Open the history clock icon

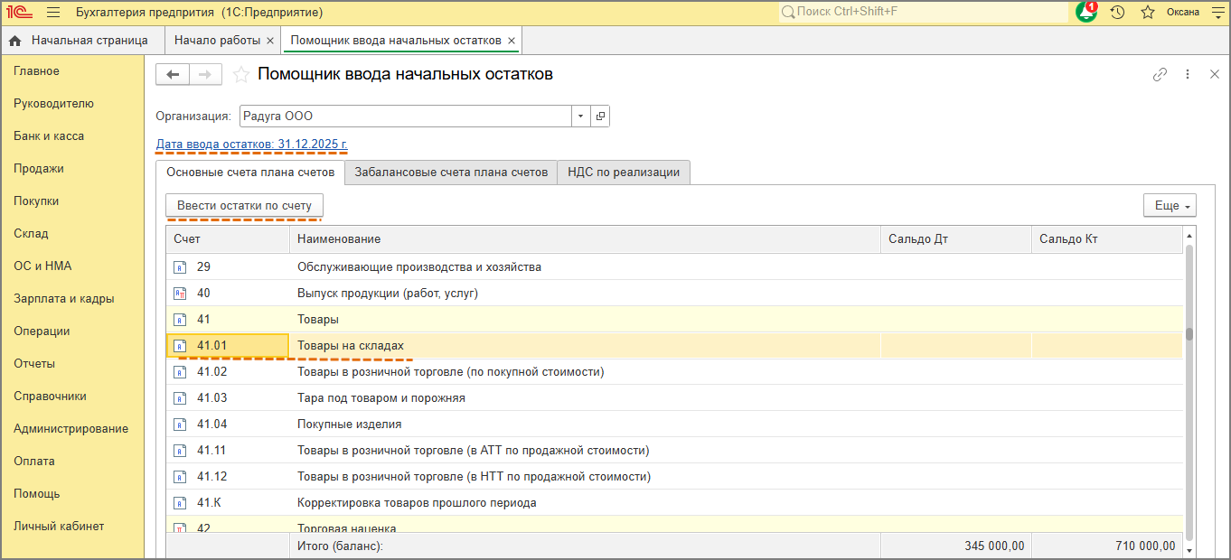tap(1118, 13)
